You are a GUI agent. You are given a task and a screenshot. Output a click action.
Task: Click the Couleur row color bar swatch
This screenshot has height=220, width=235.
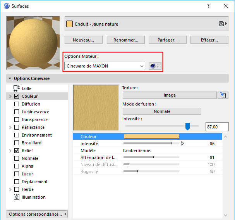pos(151,136)
